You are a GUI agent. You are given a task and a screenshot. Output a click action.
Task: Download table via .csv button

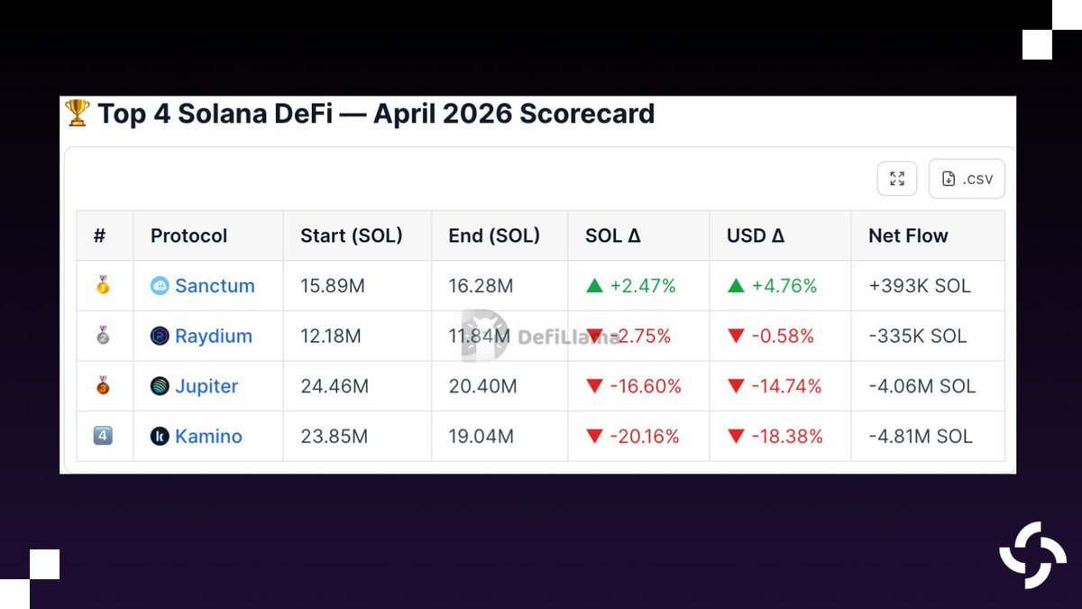point(967,179)
